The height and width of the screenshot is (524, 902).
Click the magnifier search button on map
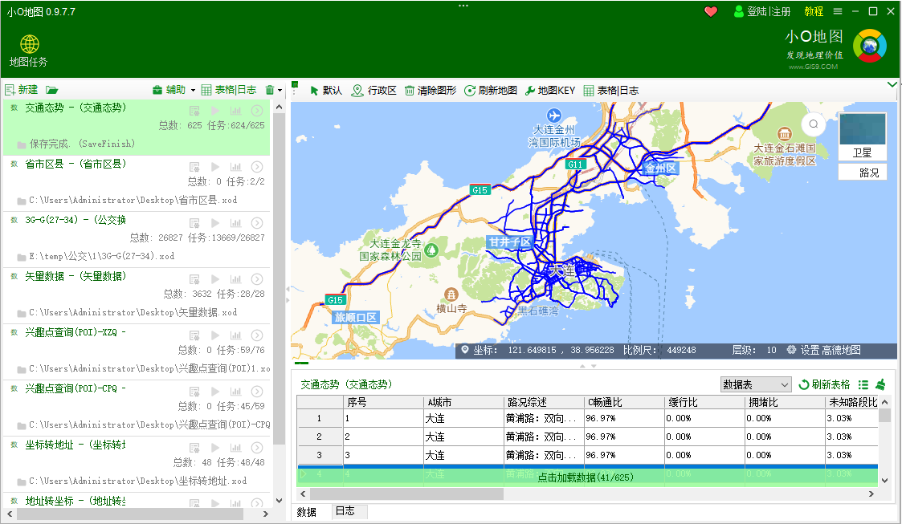click(814, 124)
